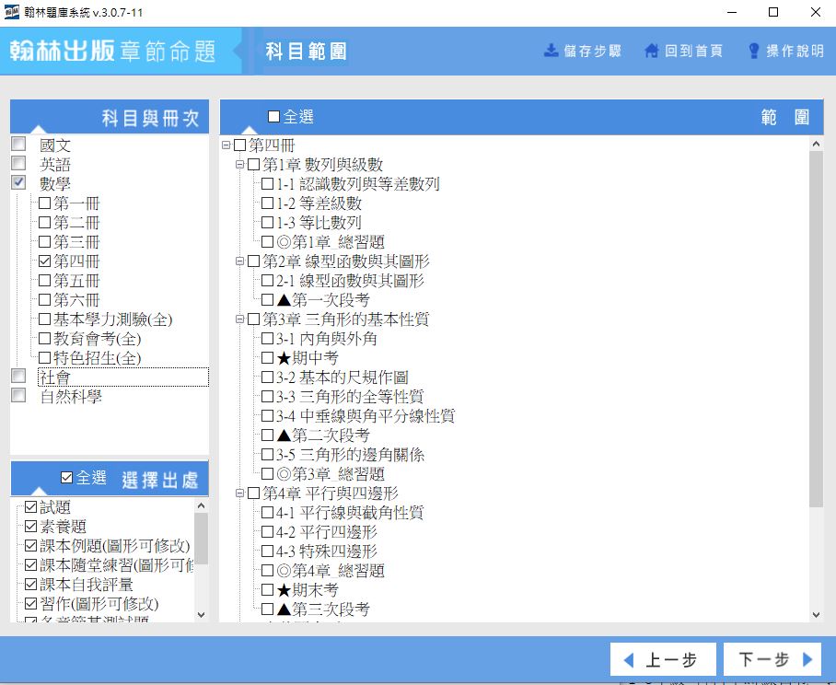Check 3-3 三角形的全等性質

[268, 397]
